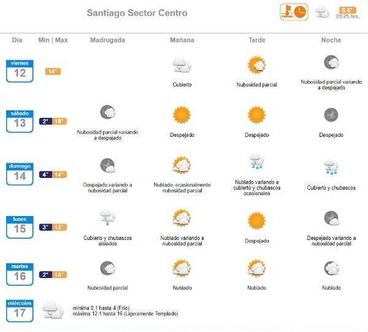Select the domingo 14 date tile
368x332 pixels.
(x=20, y=174)
